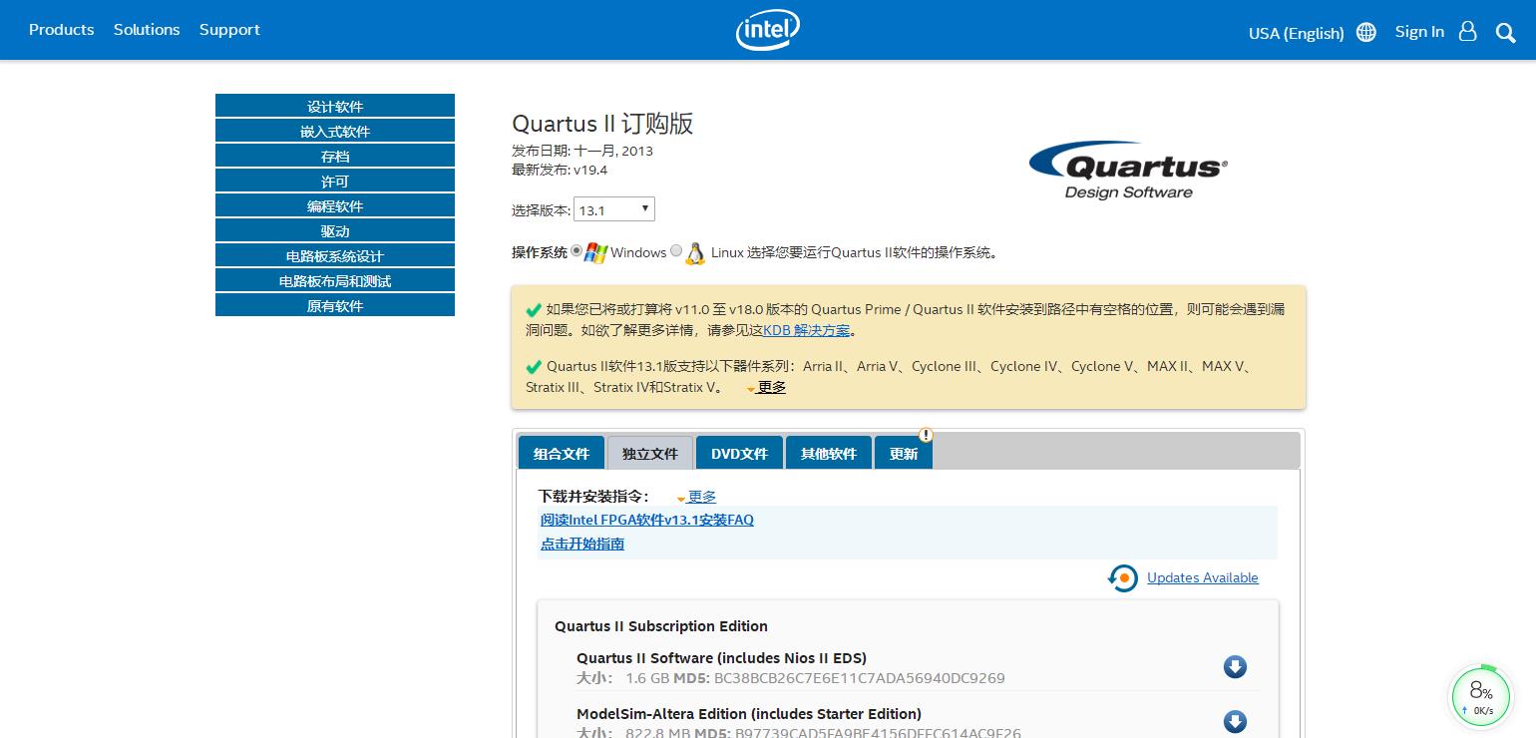Select the Windows radio button
The width and height of the screenshot is (1536, 738).
pos(576,250)
